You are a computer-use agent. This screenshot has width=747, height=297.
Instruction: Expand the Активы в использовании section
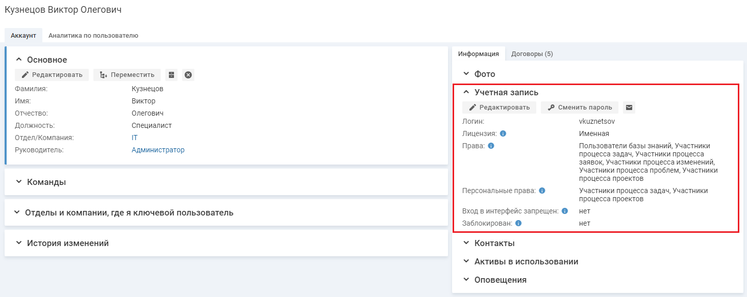tap(466, 261)
